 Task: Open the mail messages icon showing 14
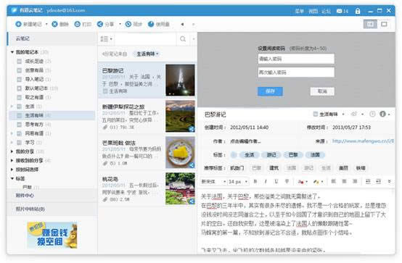[342, 11]
